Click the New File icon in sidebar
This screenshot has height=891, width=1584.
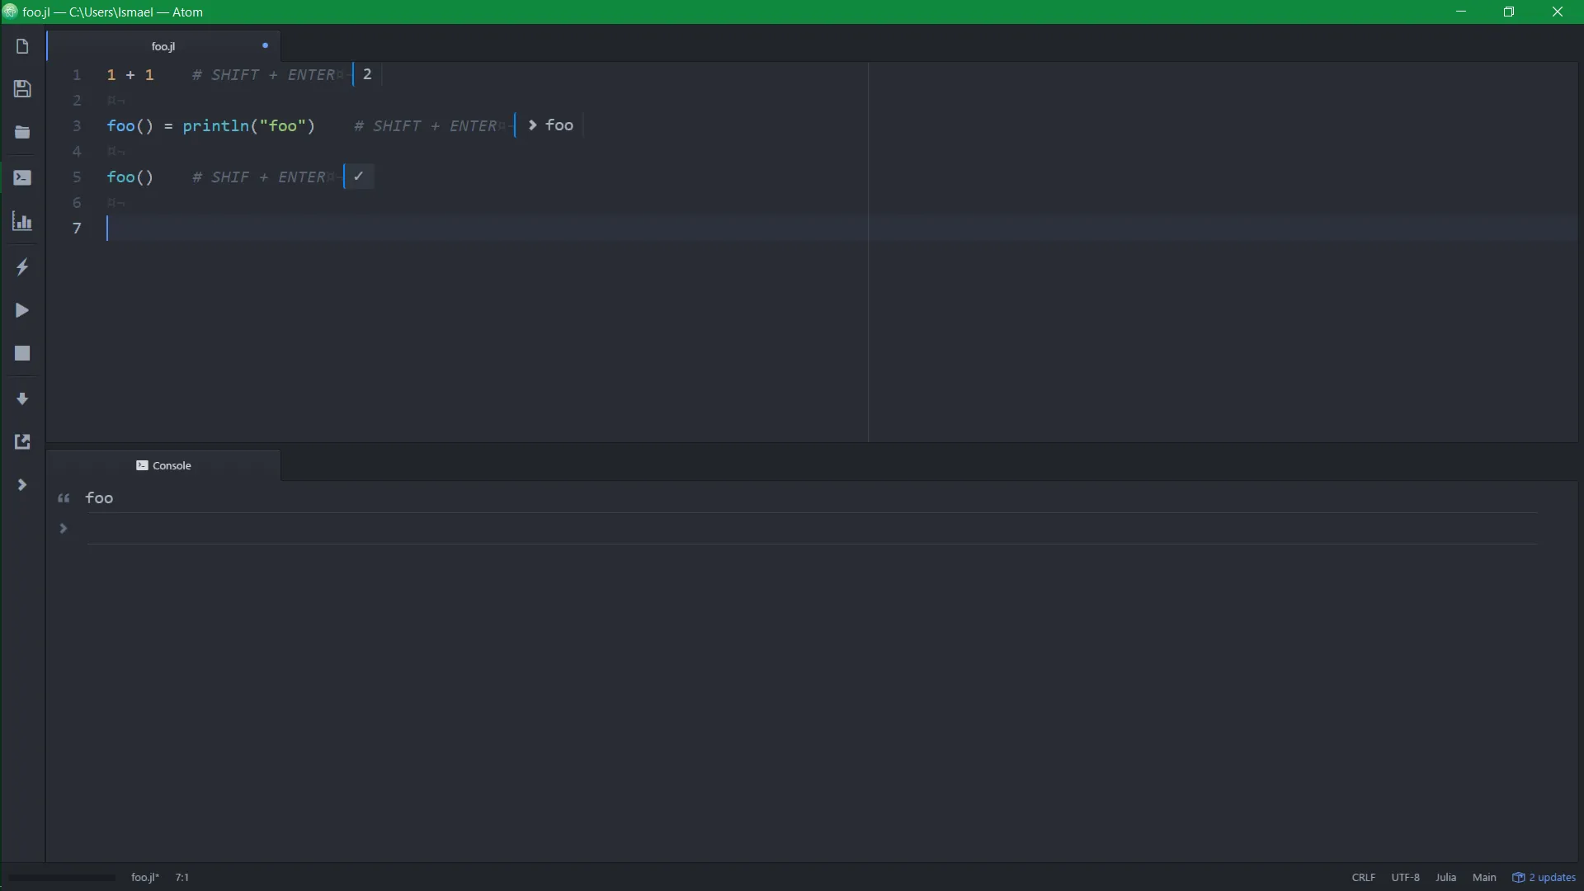coord(22,46)
